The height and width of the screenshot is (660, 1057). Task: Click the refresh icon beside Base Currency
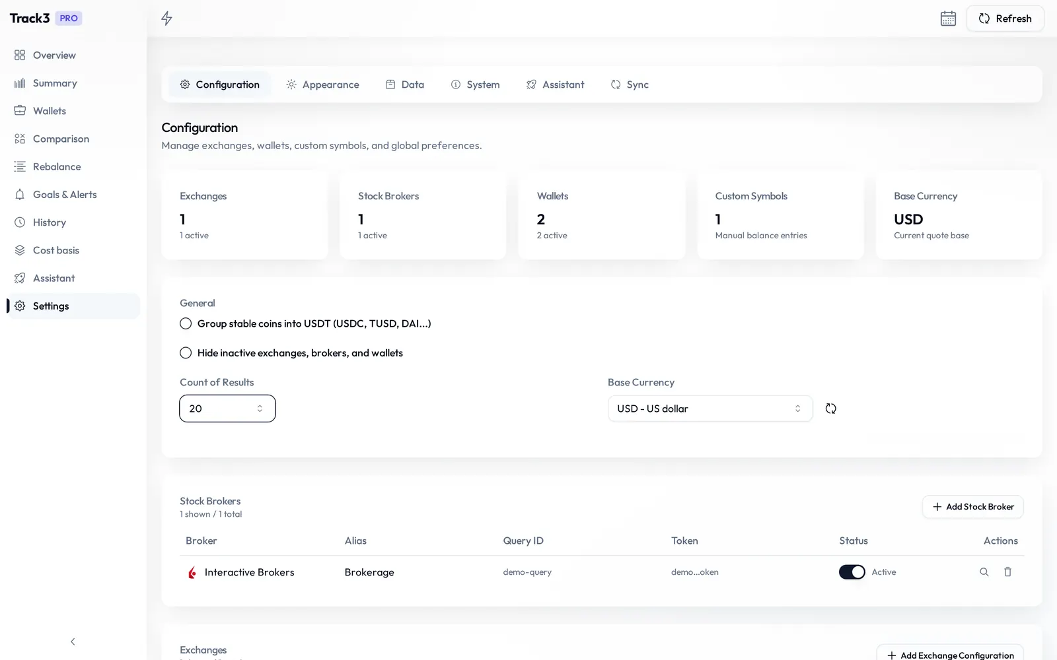pyautogui.click(x=831, y=409)
